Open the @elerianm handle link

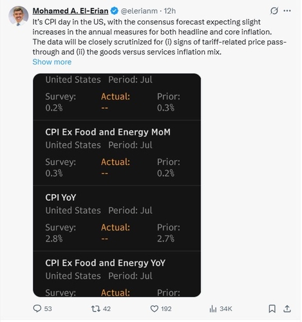tap(139, 11)
